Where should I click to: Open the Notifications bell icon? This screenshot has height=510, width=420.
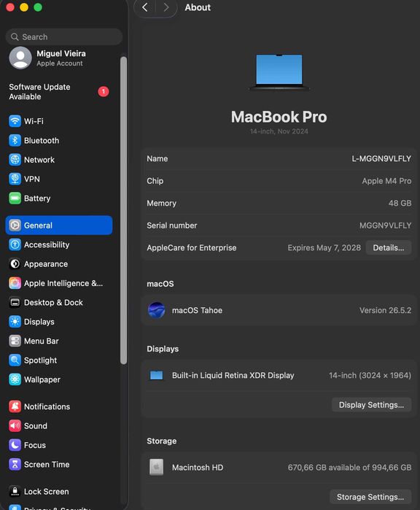[x=15, y=406]
